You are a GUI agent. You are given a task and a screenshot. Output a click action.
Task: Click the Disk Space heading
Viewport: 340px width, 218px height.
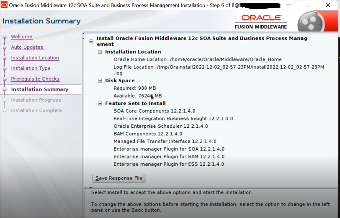(x=120, y=81)
